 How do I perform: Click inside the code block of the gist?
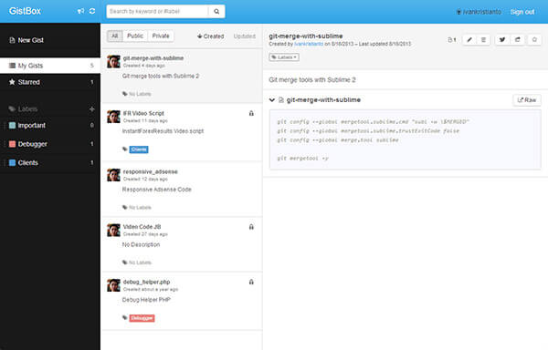[405, 139]
